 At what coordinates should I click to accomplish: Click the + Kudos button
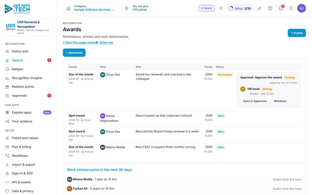coord(297,33)
